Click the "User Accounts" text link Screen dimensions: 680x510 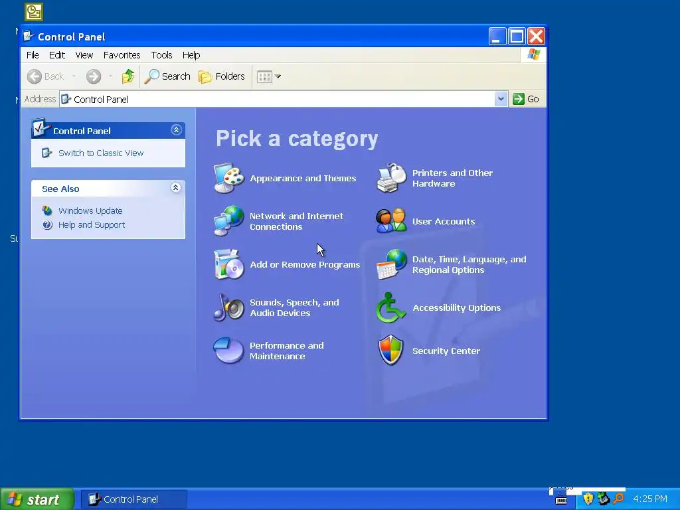pyautogui.click(x=443, y=221)
